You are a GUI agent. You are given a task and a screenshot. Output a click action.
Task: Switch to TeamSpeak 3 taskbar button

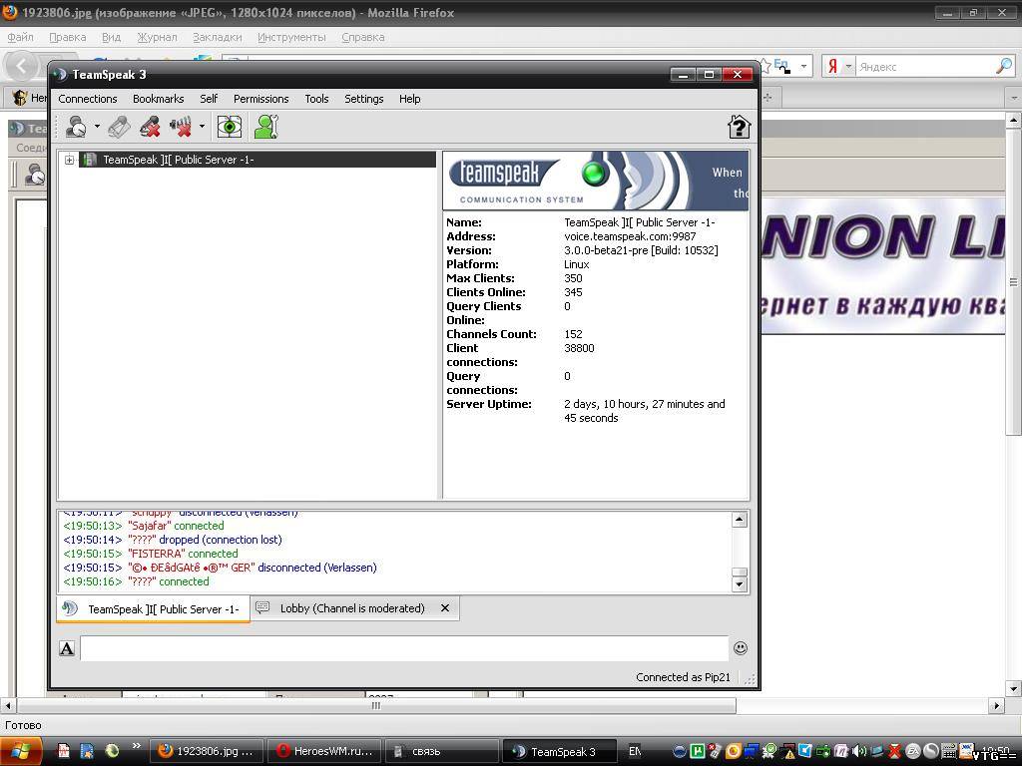559,751
